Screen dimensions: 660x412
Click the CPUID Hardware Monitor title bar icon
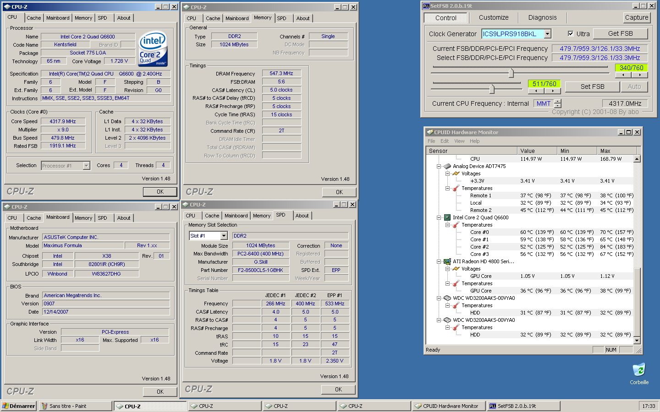(430, 132)
